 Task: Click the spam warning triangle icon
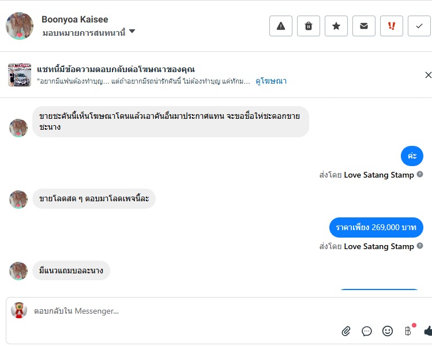(281, 26)
